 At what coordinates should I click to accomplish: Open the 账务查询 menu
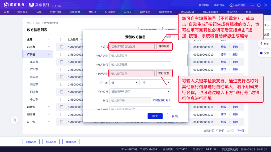point(23,12)
